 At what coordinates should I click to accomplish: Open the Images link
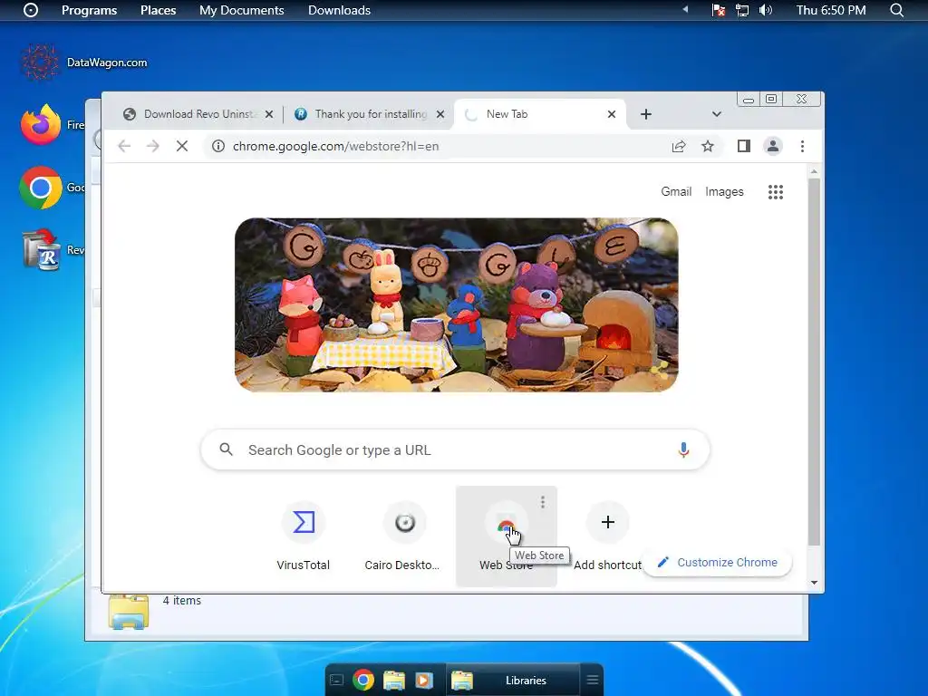click(724, 192)
